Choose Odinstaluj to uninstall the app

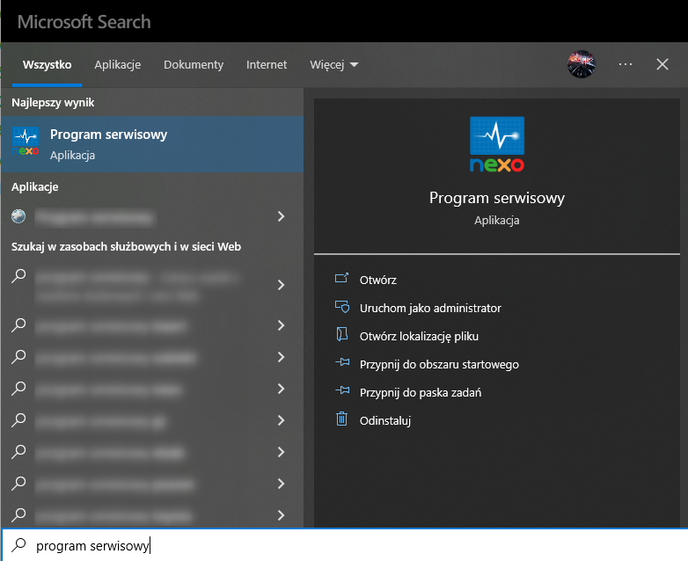click(x=385, y=420)
